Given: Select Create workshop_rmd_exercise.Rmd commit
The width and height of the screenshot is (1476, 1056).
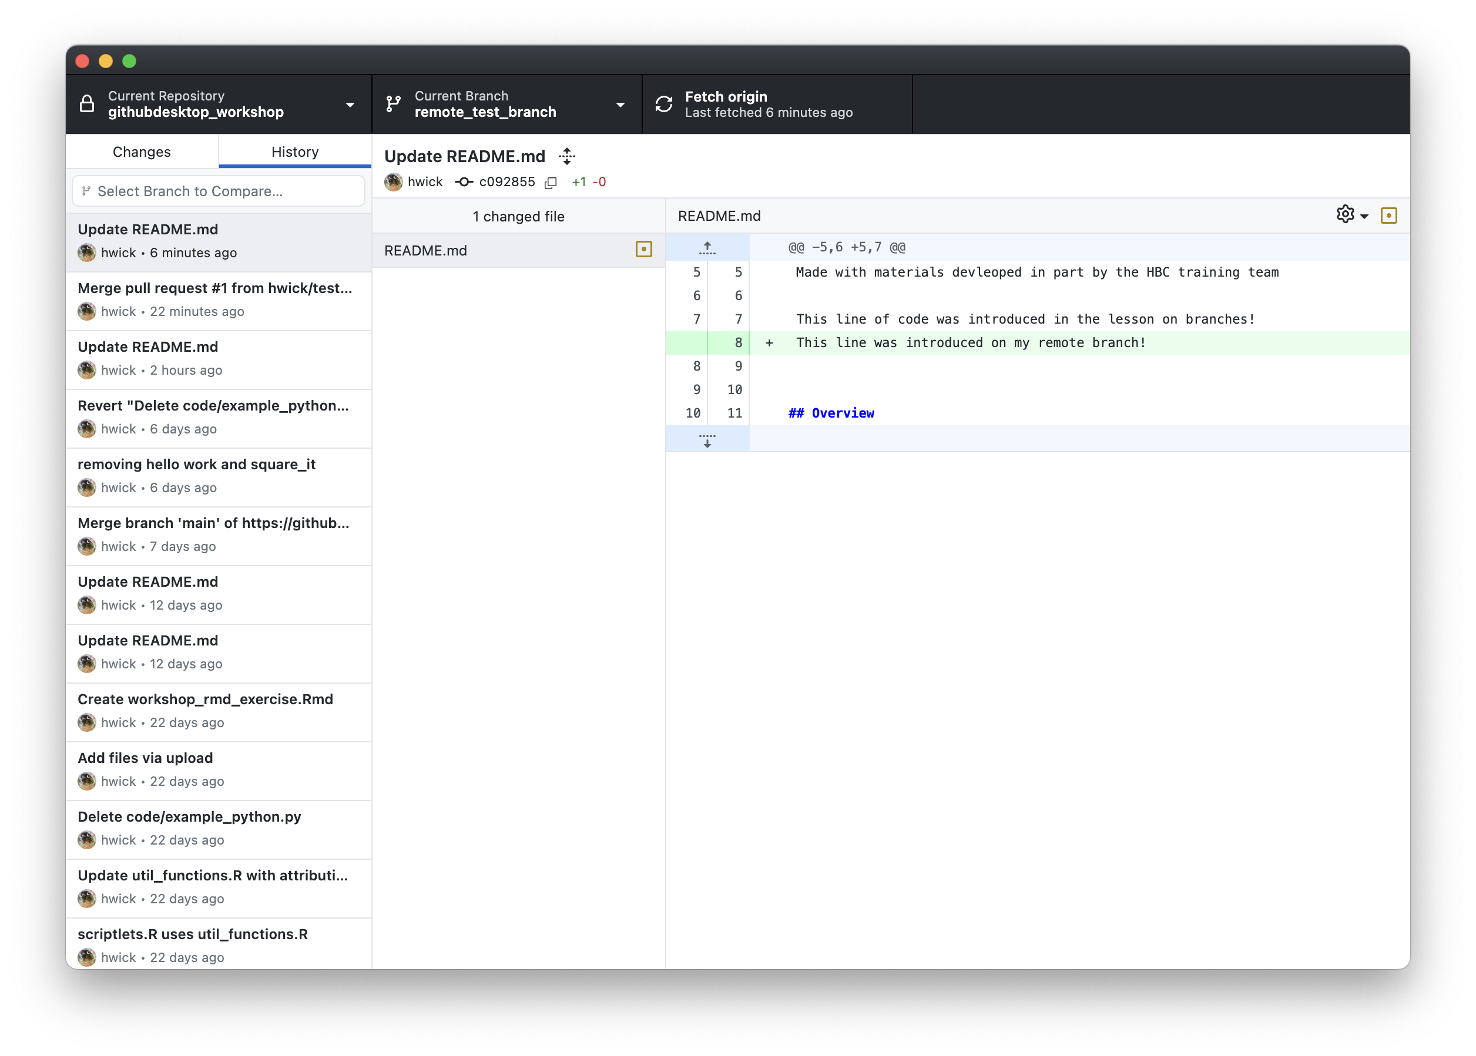Looking at the screenshot, I should tap(219, 712).
